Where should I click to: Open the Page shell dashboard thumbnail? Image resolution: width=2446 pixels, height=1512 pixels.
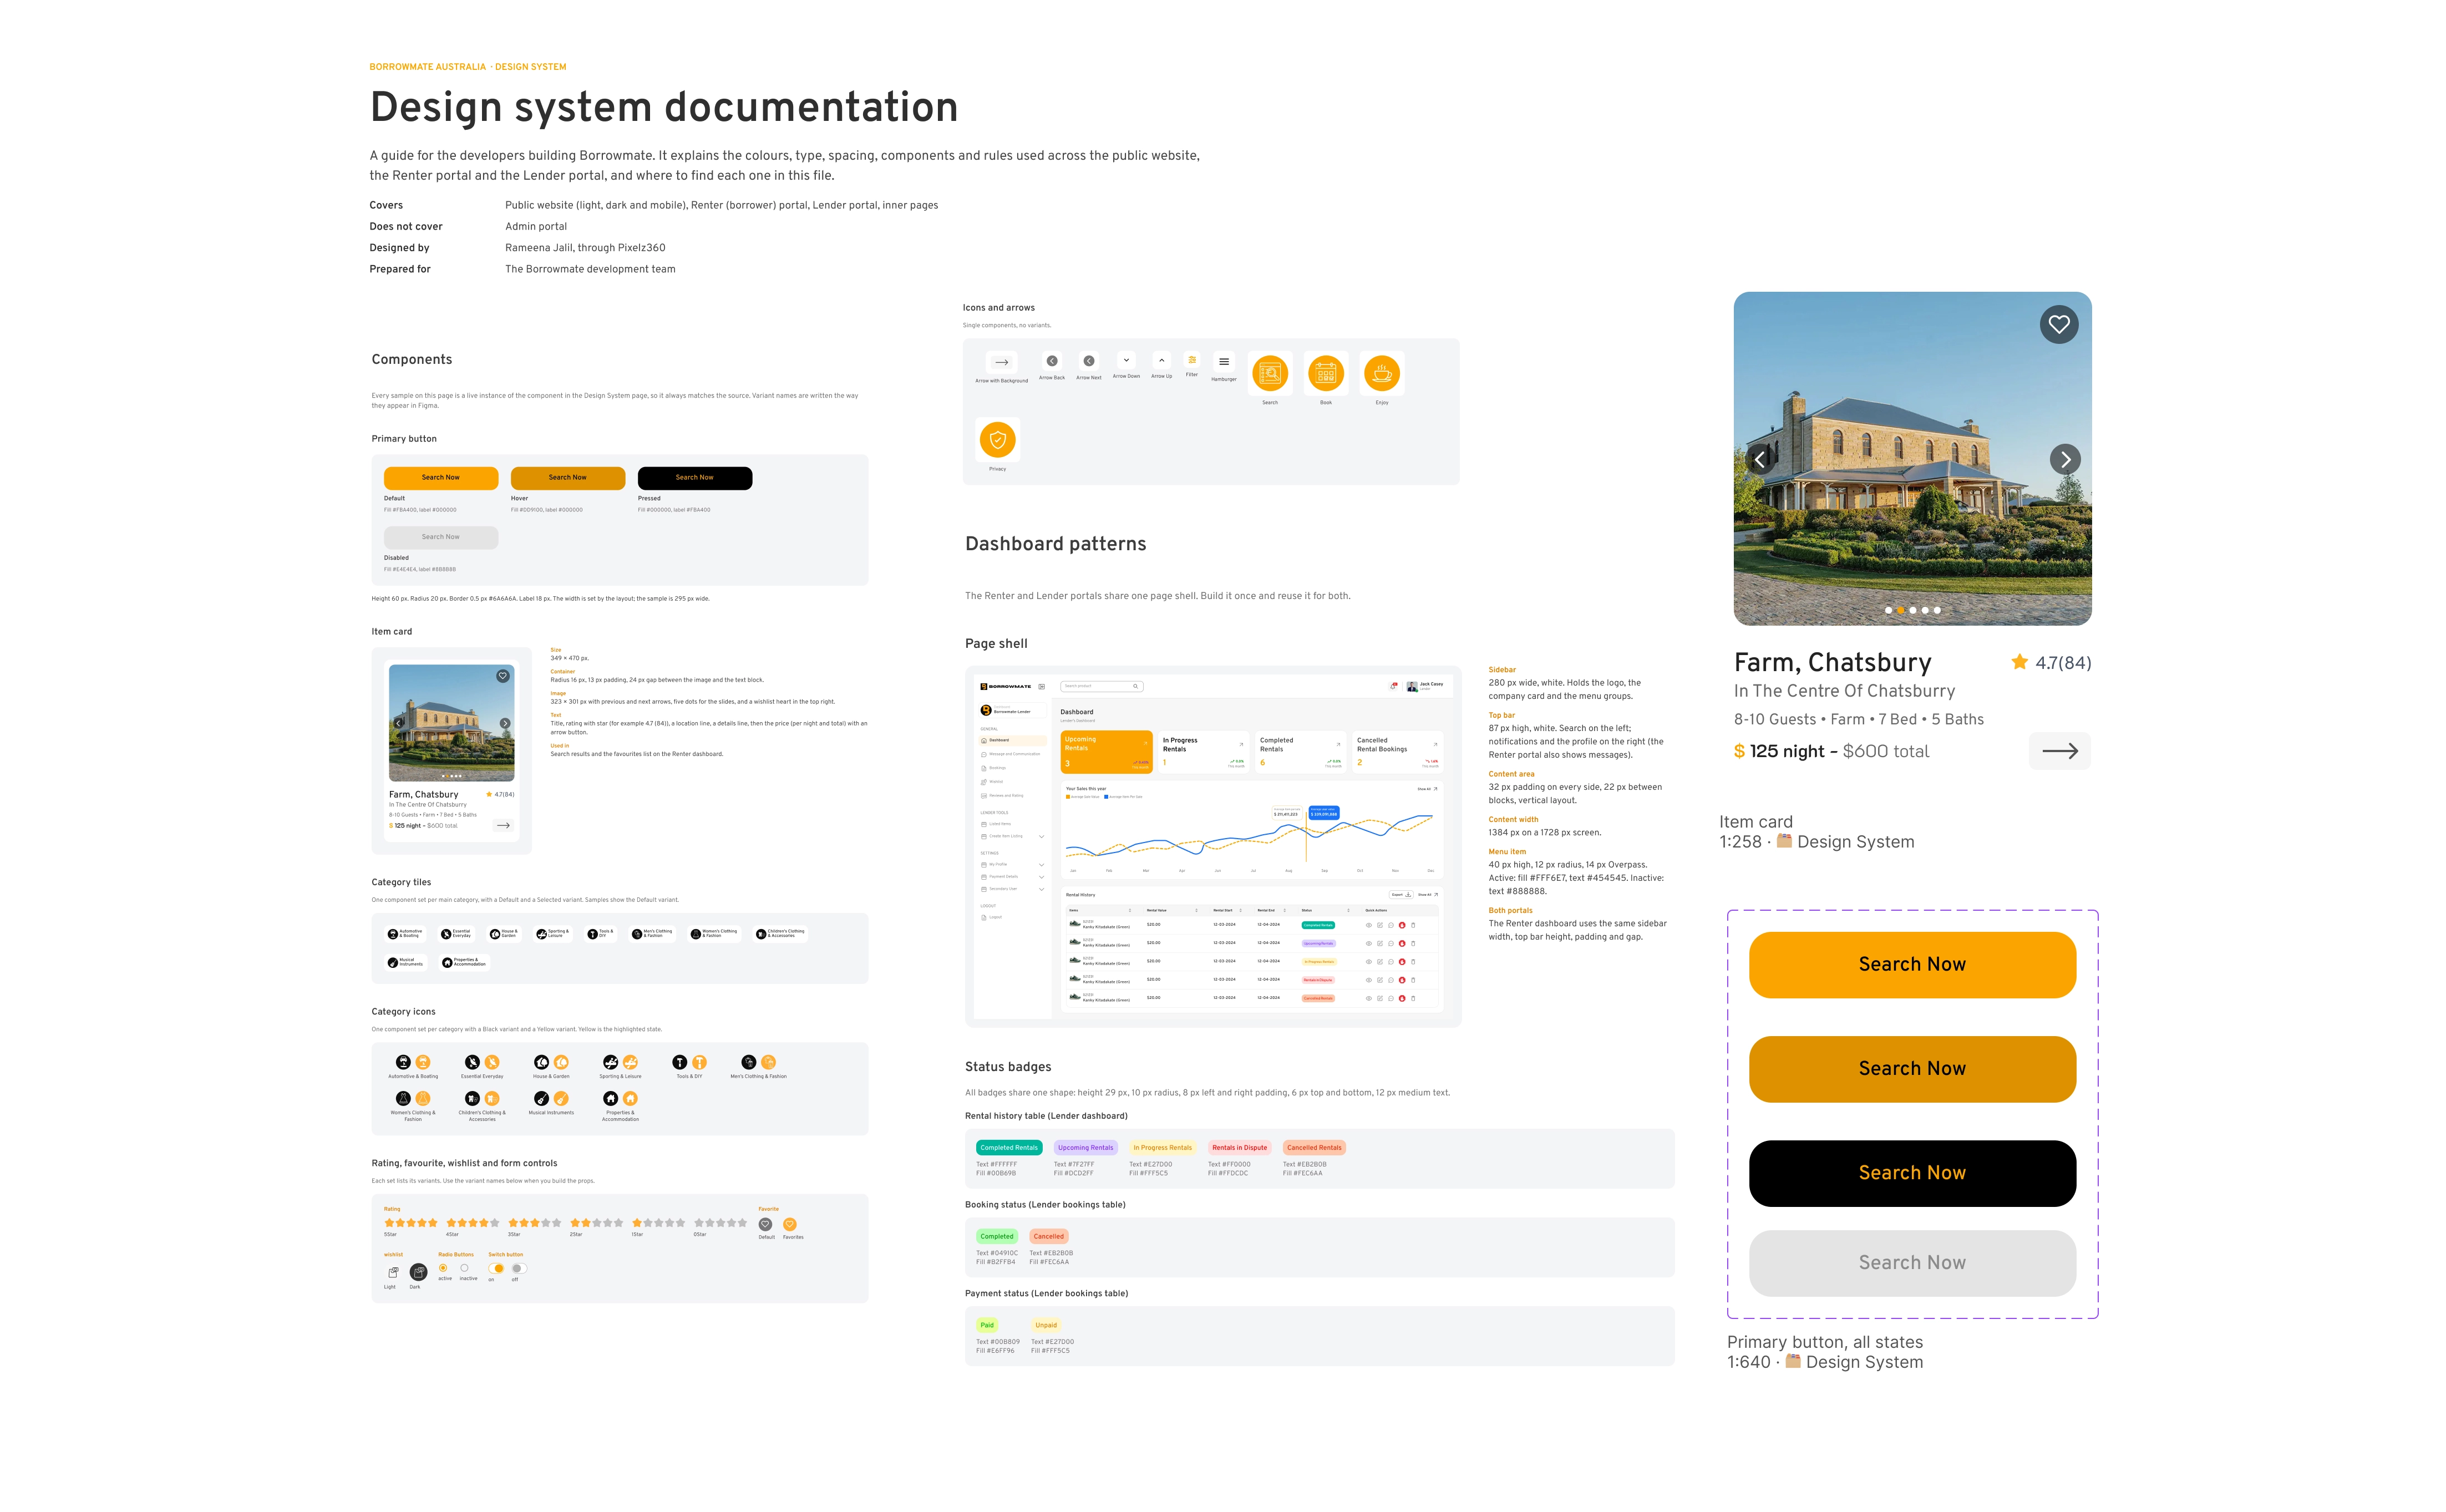pos(1213,847)
